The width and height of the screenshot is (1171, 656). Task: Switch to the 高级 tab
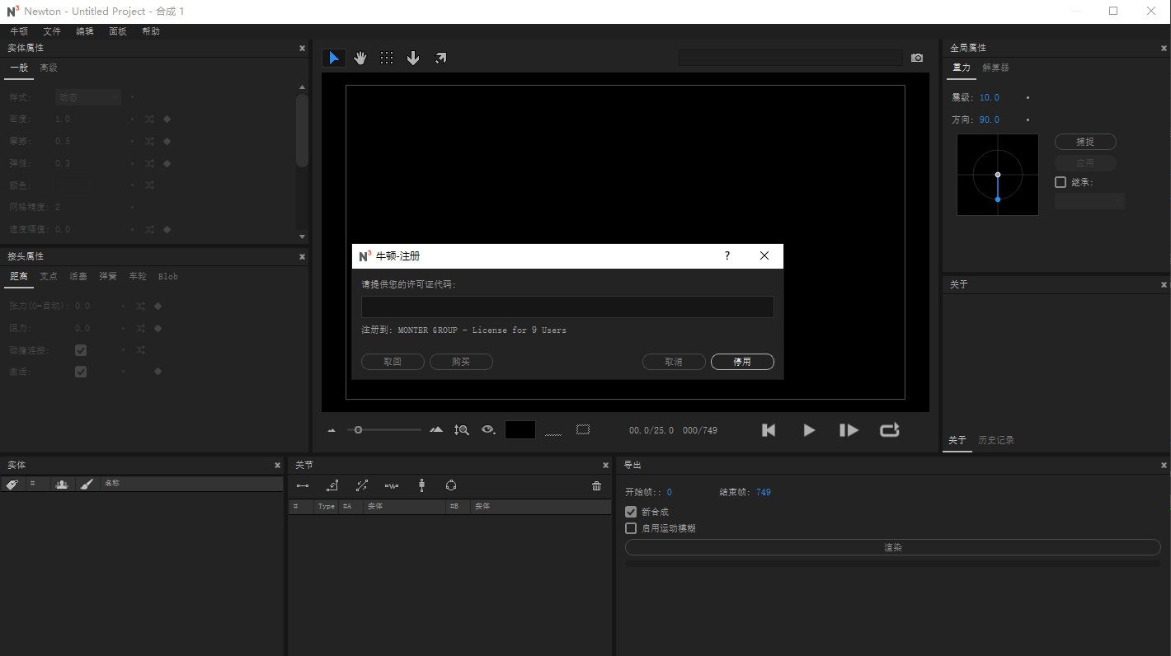tap(49, 68)
